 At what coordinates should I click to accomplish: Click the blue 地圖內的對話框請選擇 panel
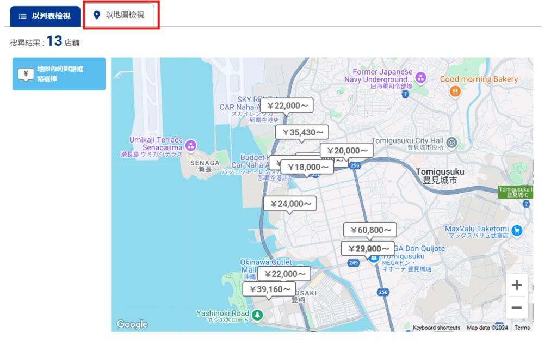[x=59, y=74]
